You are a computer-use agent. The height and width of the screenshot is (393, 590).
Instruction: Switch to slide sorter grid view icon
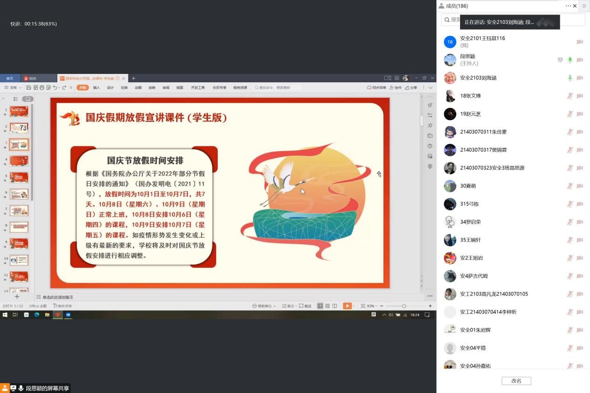pyautogui.click(x=328, y=306)
